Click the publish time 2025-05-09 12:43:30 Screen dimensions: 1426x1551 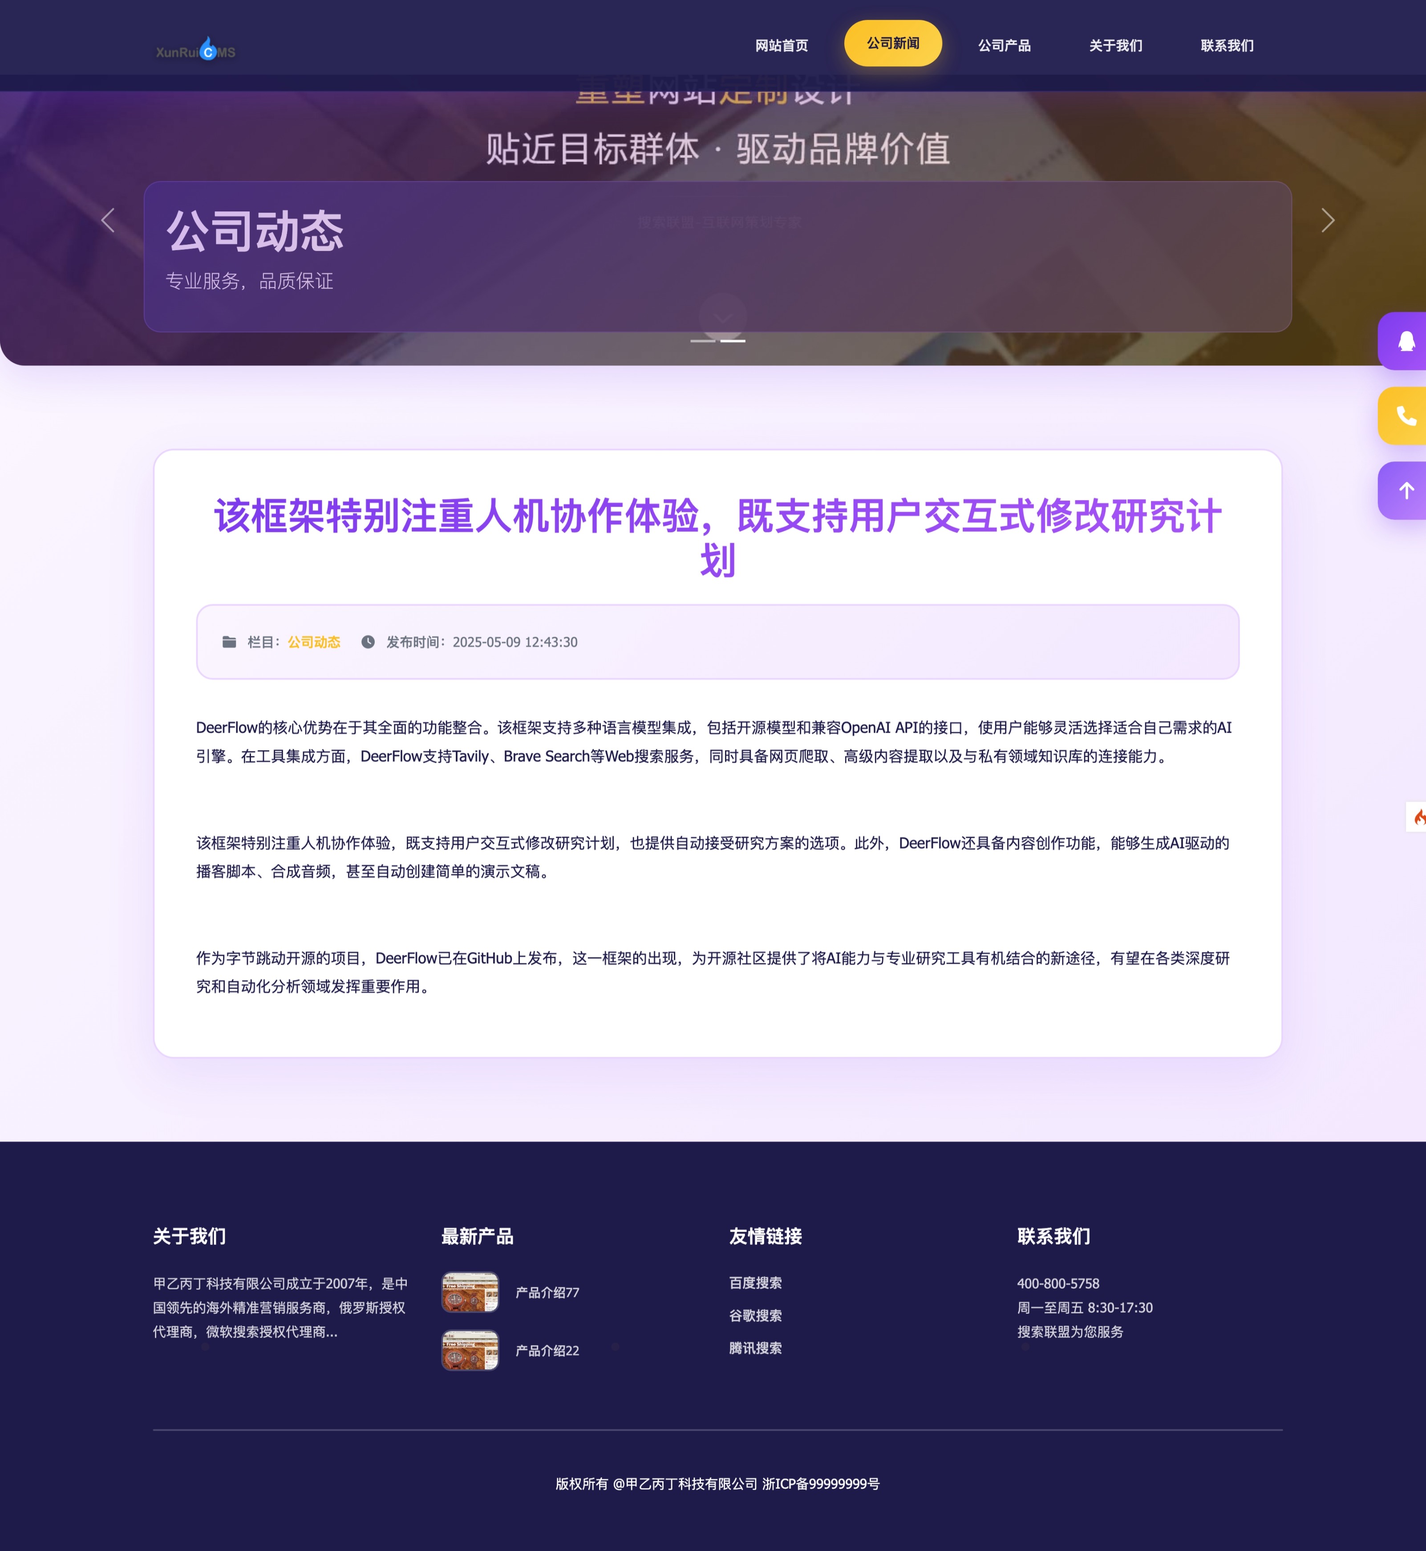pos(514,642)
